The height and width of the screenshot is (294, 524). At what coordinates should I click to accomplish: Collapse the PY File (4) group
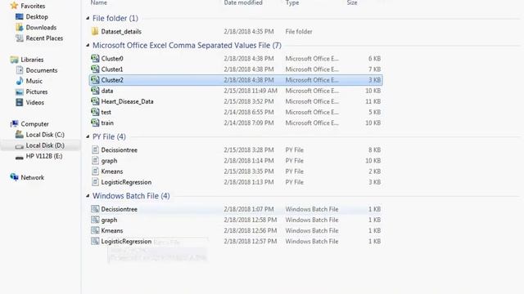click(x=88, y=136)
